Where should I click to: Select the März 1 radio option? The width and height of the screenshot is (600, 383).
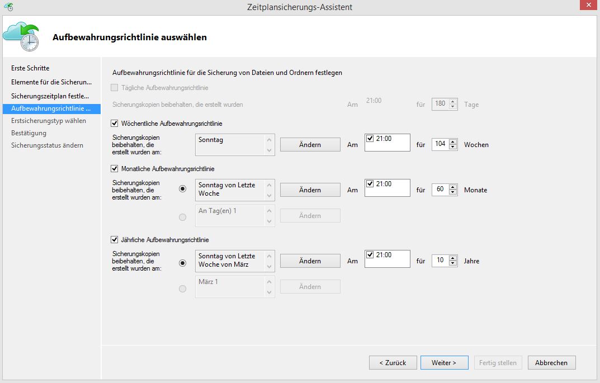point(182,288)
